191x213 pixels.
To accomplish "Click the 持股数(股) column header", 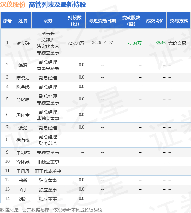I will 75,21.
